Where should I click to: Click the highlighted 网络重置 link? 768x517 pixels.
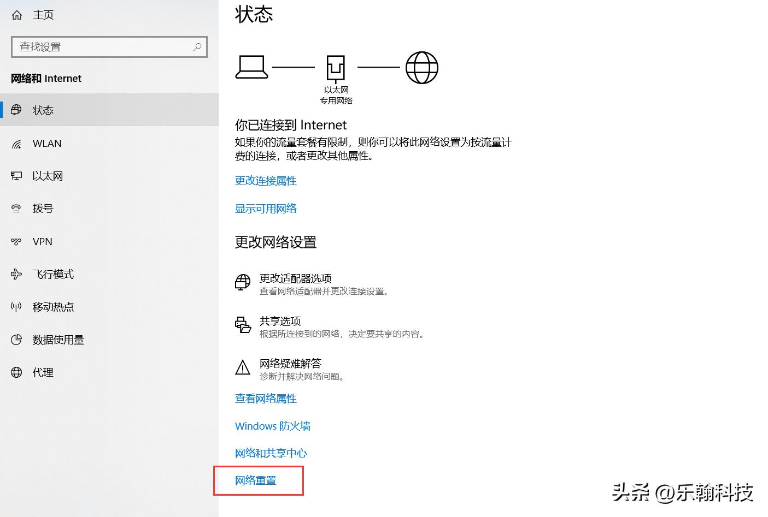click(255, 480)
